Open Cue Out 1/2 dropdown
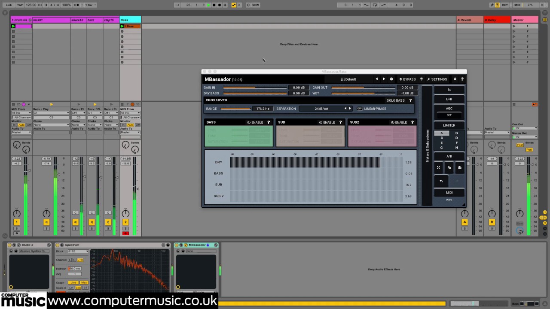550x309 pixels. pyautogui.click(x=524, y=128)
